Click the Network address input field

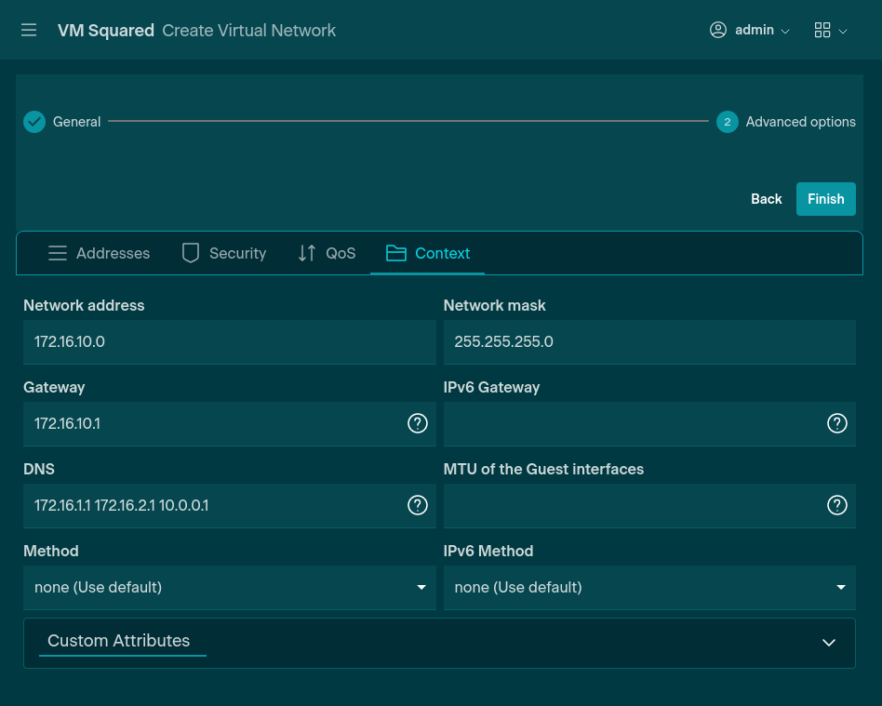click(x=229, y=341)
